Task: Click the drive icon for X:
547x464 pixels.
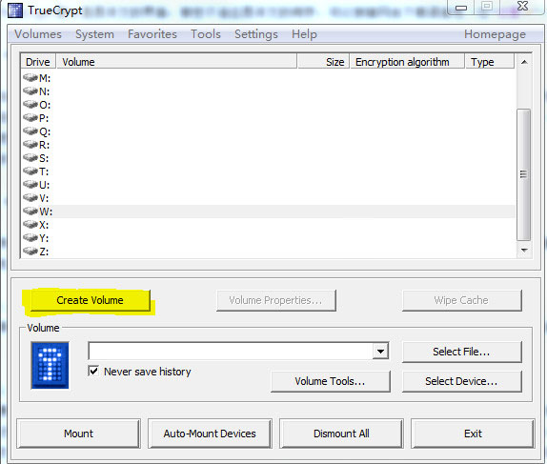Action: pyautogui.click(x=30, y=224)
